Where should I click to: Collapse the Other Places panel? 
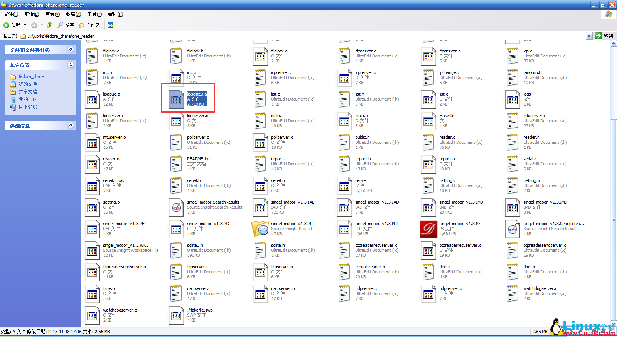point(71,65)
